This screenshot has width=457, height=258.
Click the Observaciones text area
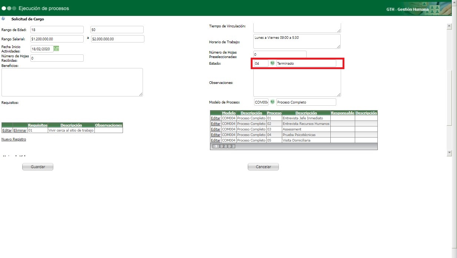click(x=297, y=83)
